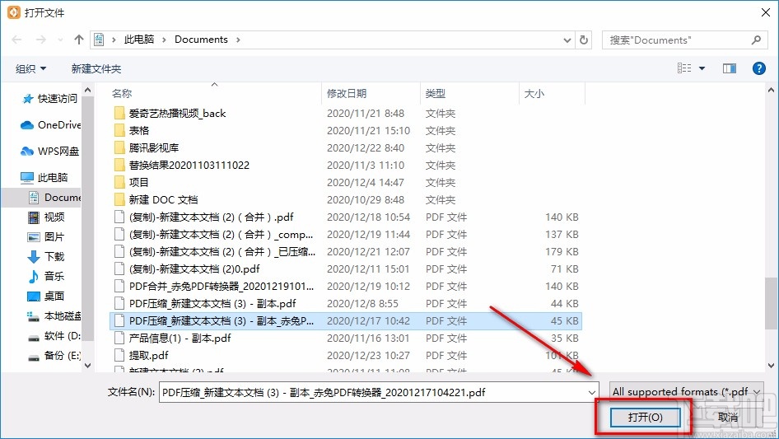Select file (复制)-新建文本文档 (2)0.pdf
Image resolution: width=779 pixels, height=439 pixels.
tap(345, 269)
